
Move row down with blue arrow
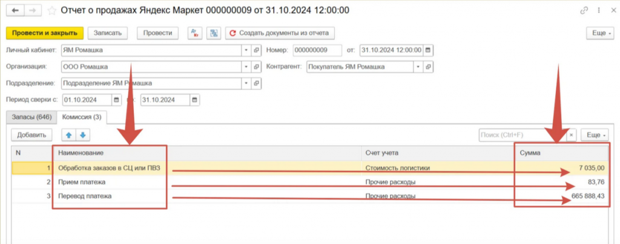(x=83, y=135)
